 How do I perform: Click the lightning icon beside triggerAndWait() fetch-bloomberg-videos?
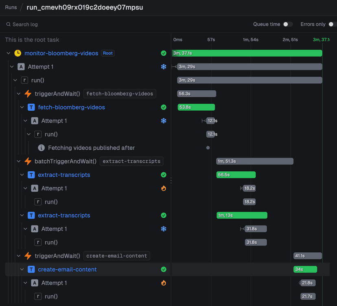[x=28, y=94]
